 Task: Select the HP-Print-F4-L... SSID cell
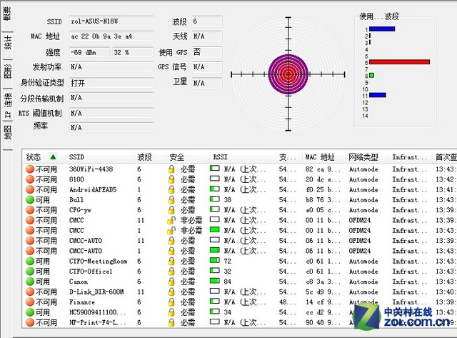pos(97,322)
